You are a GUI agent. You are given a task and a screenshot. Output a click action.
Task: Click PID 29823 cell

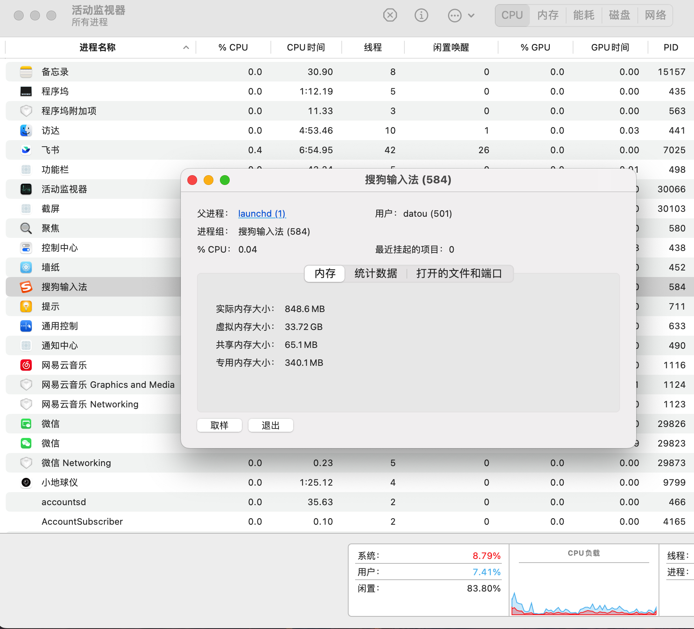pyautogui.click(x=672, y=443)
